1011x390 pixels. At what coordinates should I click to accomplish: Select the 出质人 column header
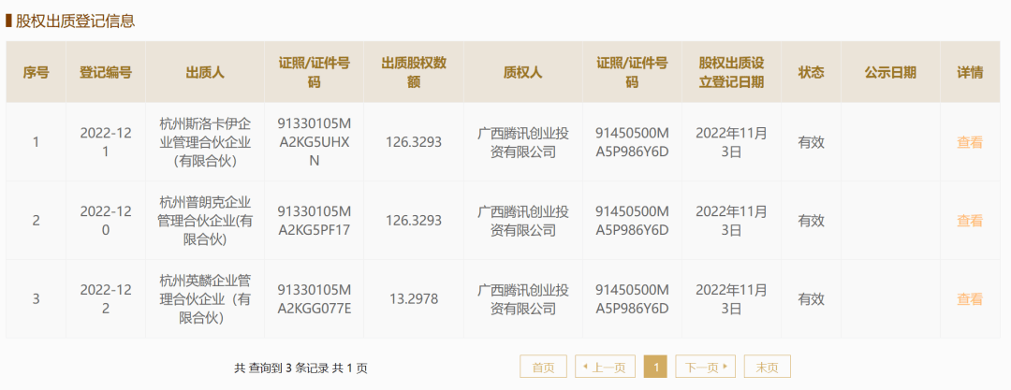pyautogui.click(x=205, y=72)
